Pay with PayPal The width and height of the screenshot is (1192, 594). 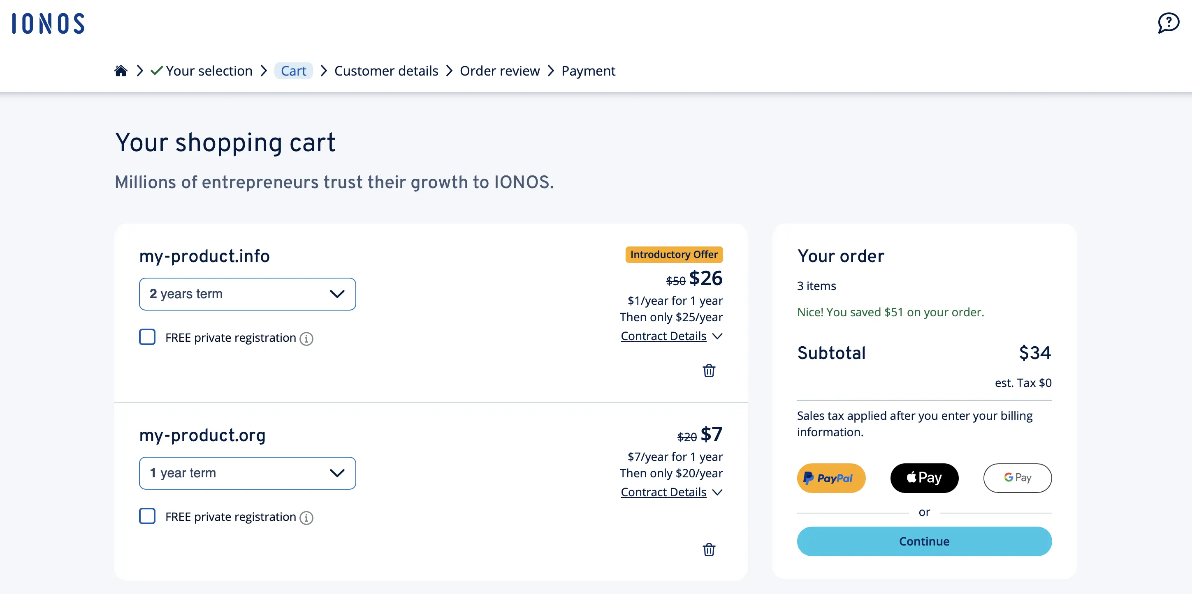[830, 478]
